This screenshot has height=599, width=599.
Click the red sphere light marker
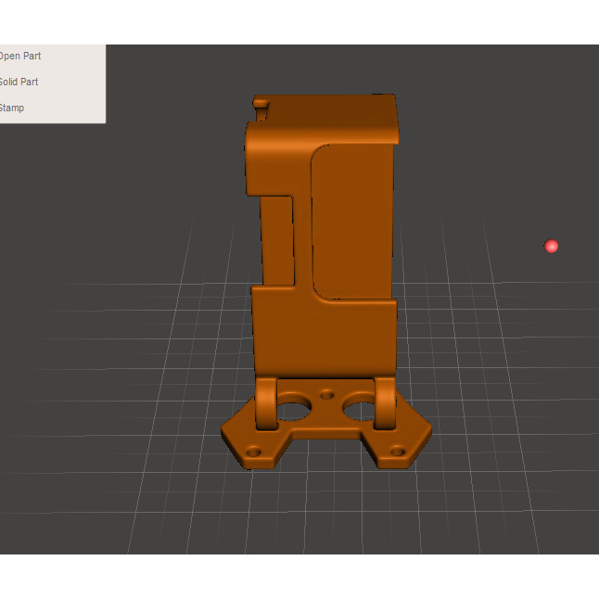tap(552, 246)
